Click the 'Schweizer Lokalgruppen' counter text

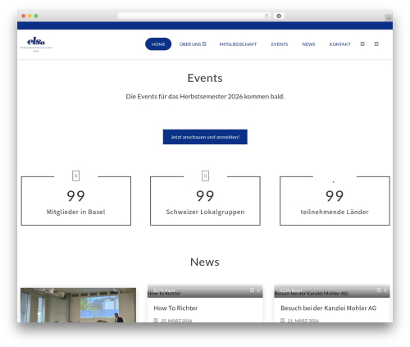click(205, 212)
